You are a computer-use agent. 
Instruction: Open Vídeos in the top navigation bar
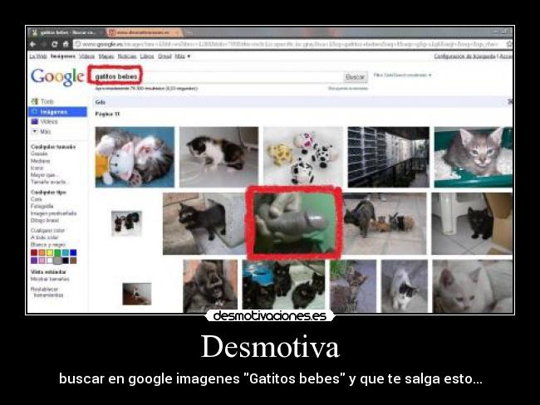coord(86,56)
